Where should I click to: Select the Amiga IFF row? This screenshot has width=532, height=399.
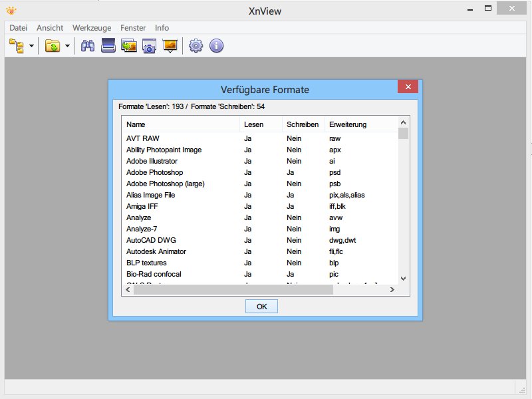pyautogui.click(x=260, y=206)
